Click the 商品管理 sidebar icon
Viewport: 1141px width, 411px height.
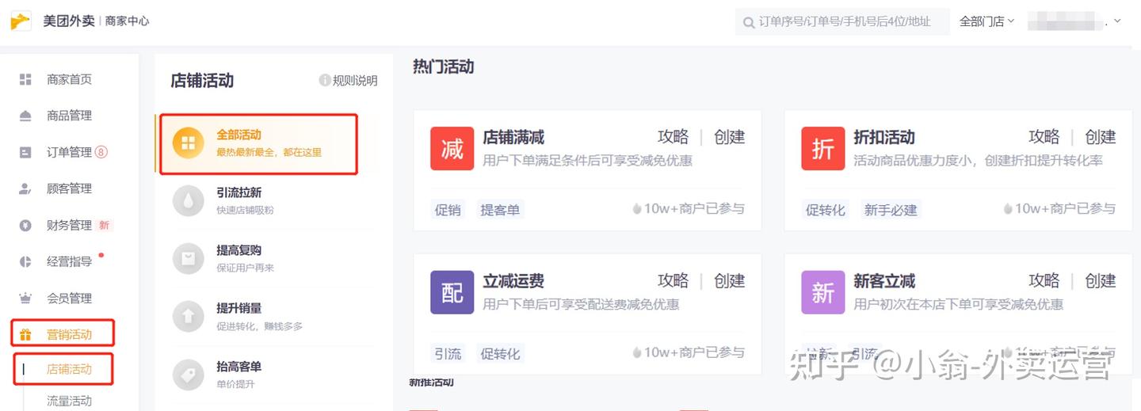25,116
